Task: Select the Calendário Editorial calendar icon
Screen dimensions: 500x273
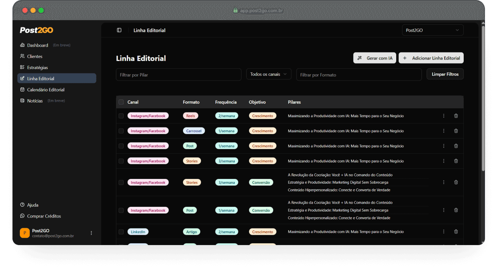Action: pyautogui.click(x=22, y=90)
